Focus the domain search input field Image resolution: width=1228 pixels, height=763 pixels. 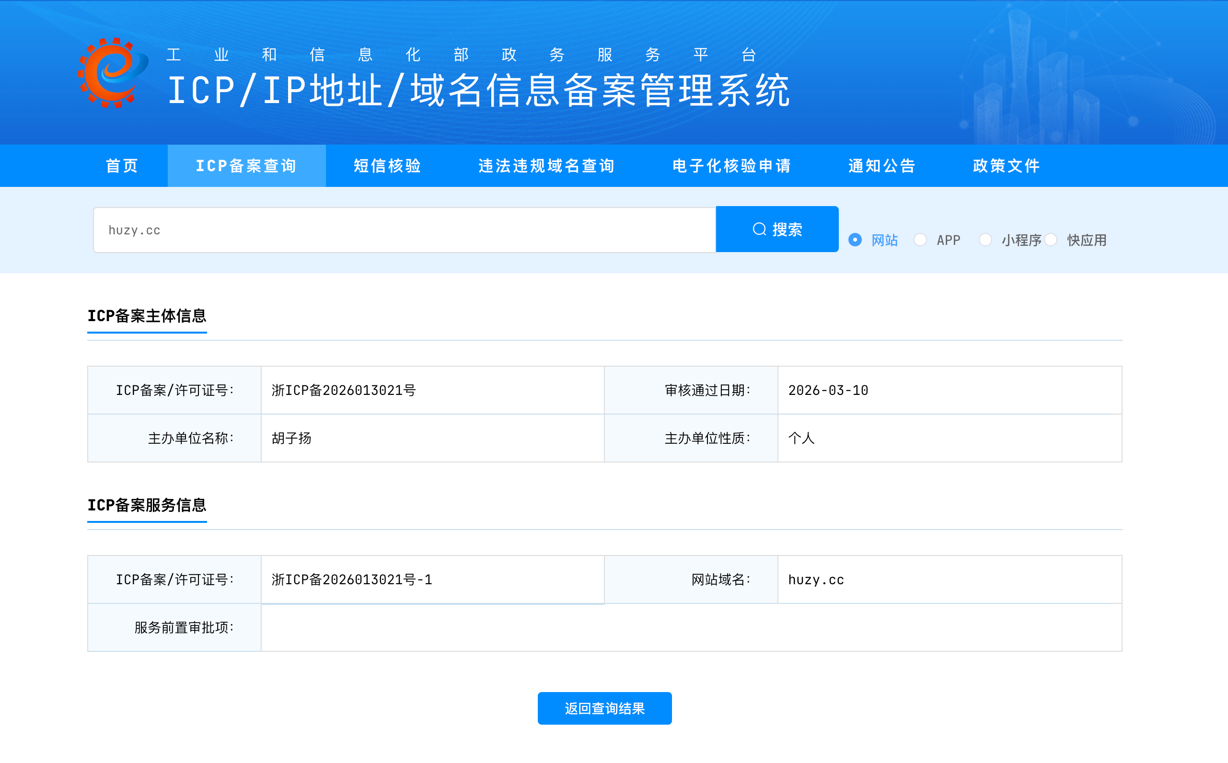point(404,230)
